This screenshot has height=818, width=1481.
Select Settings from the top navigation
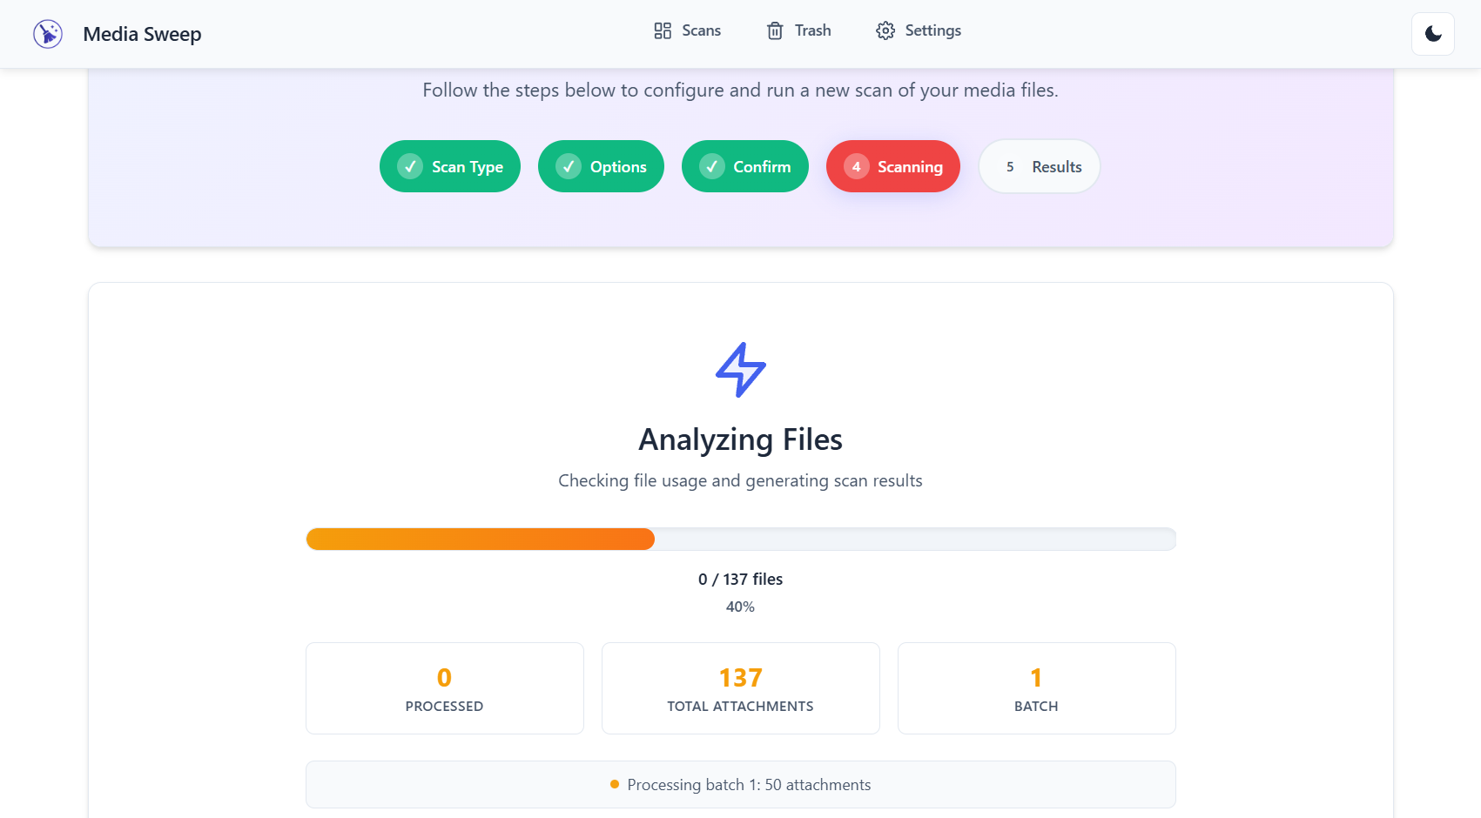tap(932, 30)
